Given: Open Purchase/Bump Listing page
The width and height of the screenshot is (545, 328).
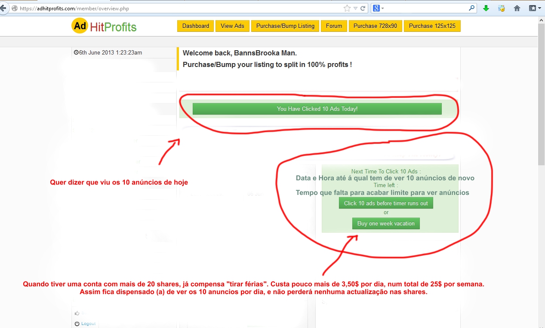Looking at the screenshot, I should 285,26.
